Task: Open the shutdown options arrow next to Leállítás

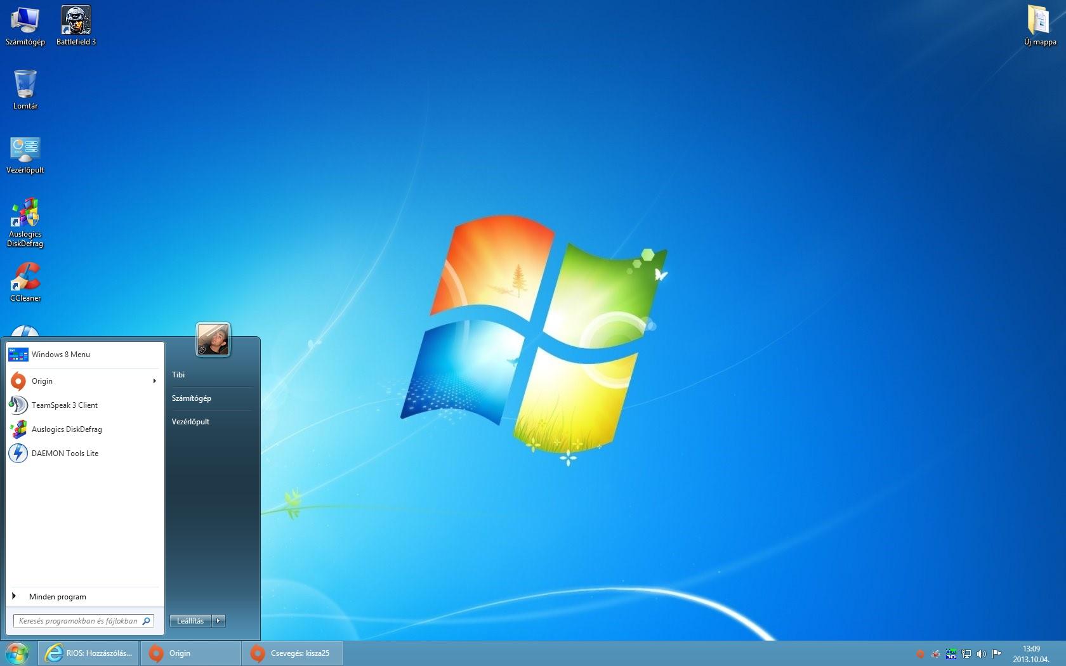Action: pyautogui.click(x=218, y=621)
